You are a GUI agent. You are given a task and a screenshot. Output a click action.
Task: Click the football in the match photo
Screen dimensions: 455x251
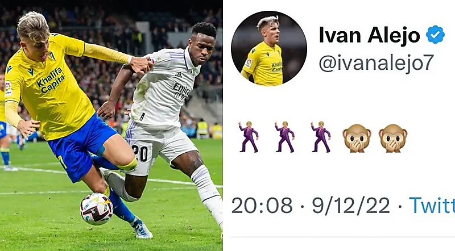click(x=97, y=208)
